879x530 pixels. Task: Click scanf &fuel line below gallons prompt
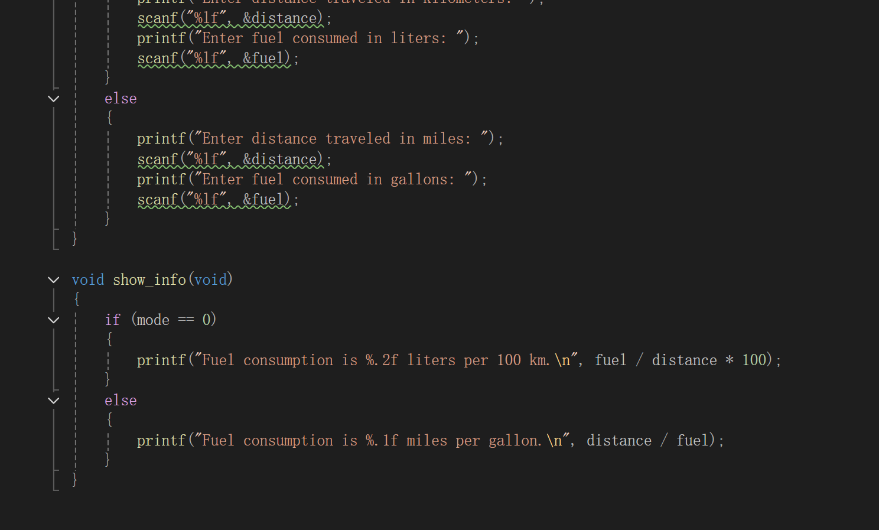218,200
